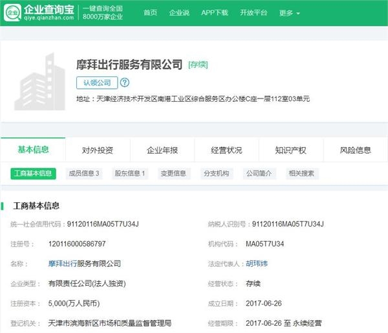Click registration number 120116000586797
Image resolution: width=388 pixels, height=333 pixels.
(77, 244)
